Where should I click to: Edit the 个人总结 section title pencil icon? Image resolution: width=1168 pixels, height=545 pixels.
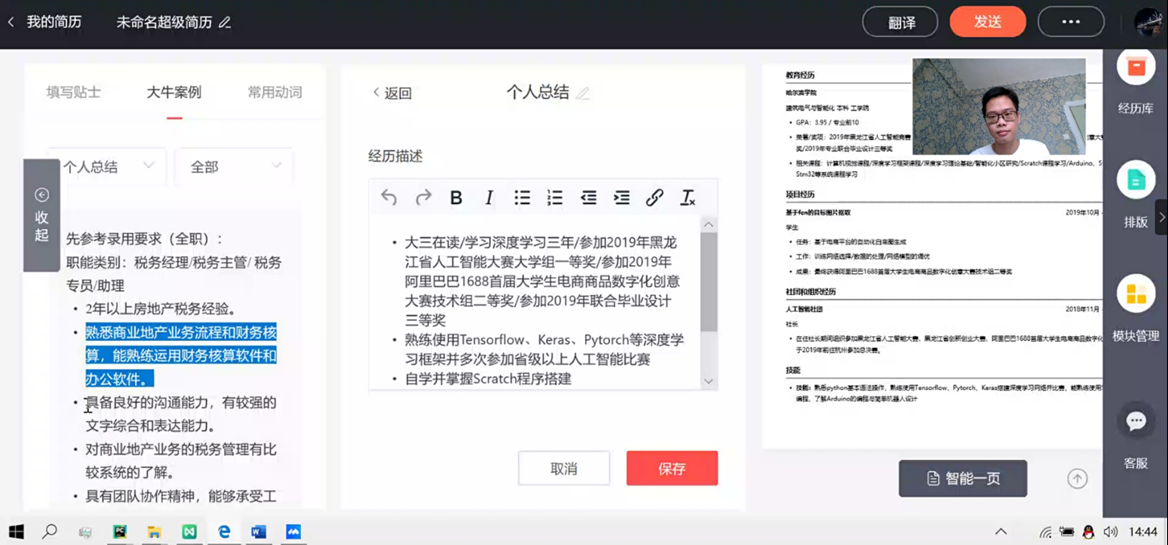pyautogui.click(x=583, y=92)
